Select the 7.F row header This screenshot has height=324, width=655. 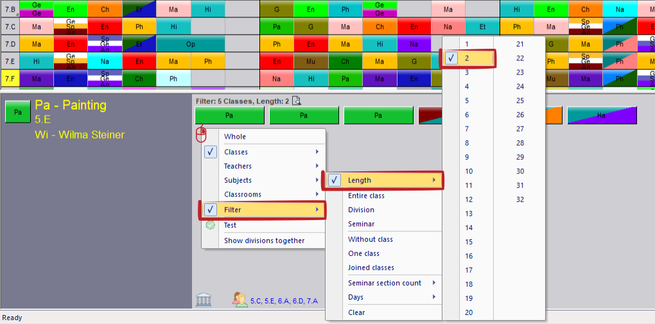pos(10,79)
